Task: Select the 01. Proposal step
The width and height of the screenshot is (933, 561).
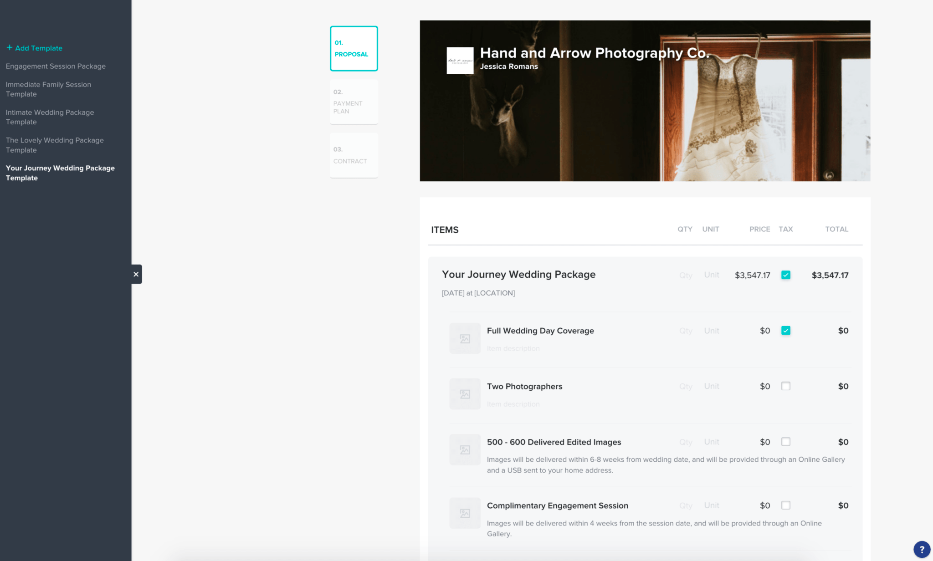Action: [x=354, y=49]
